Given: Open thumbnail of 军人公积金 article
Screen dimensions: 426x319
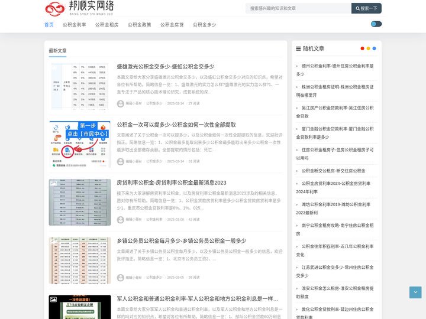Looking at the screenshot, I should 80,307.
